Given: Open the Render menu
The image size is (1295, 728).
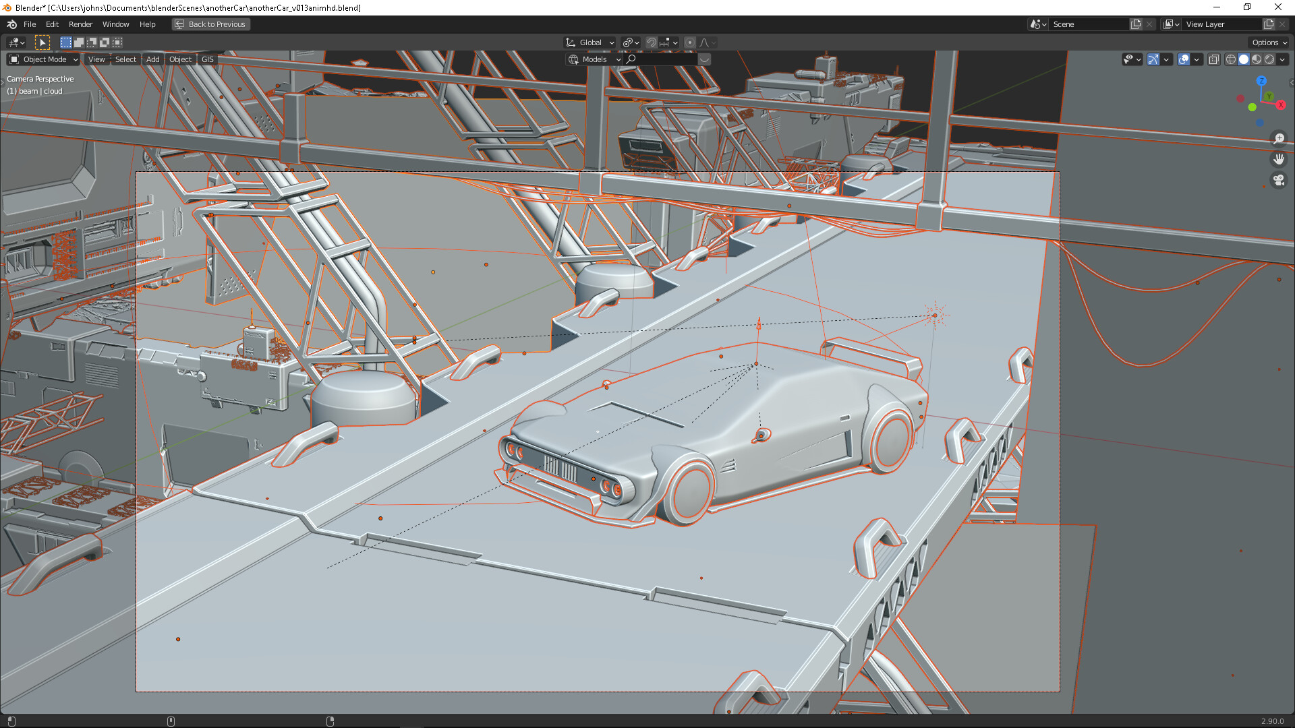Looking at the screenshot, I should (x=80, y=24).
